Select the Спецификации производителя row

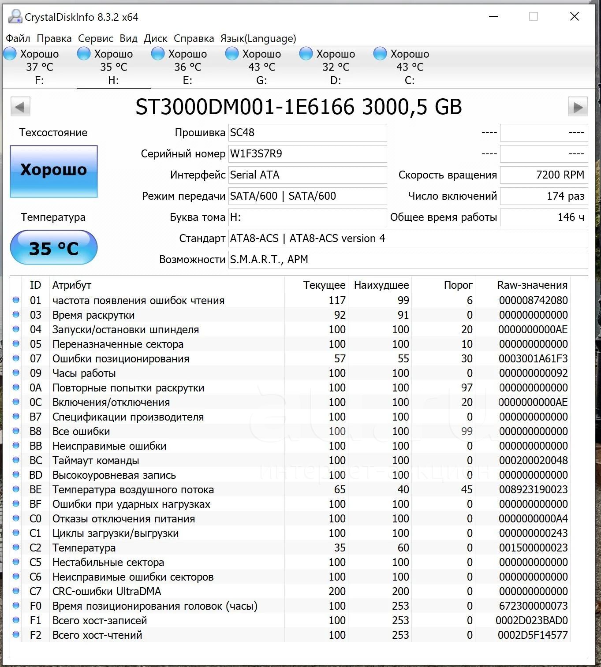tap(290, 417)
